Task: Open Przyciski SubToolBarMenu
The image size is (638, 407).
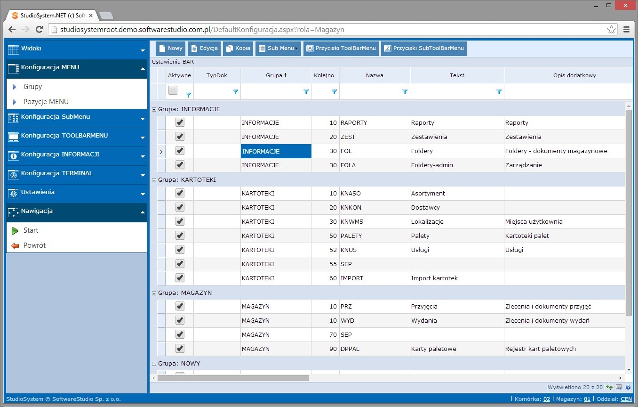Action: 423,49
